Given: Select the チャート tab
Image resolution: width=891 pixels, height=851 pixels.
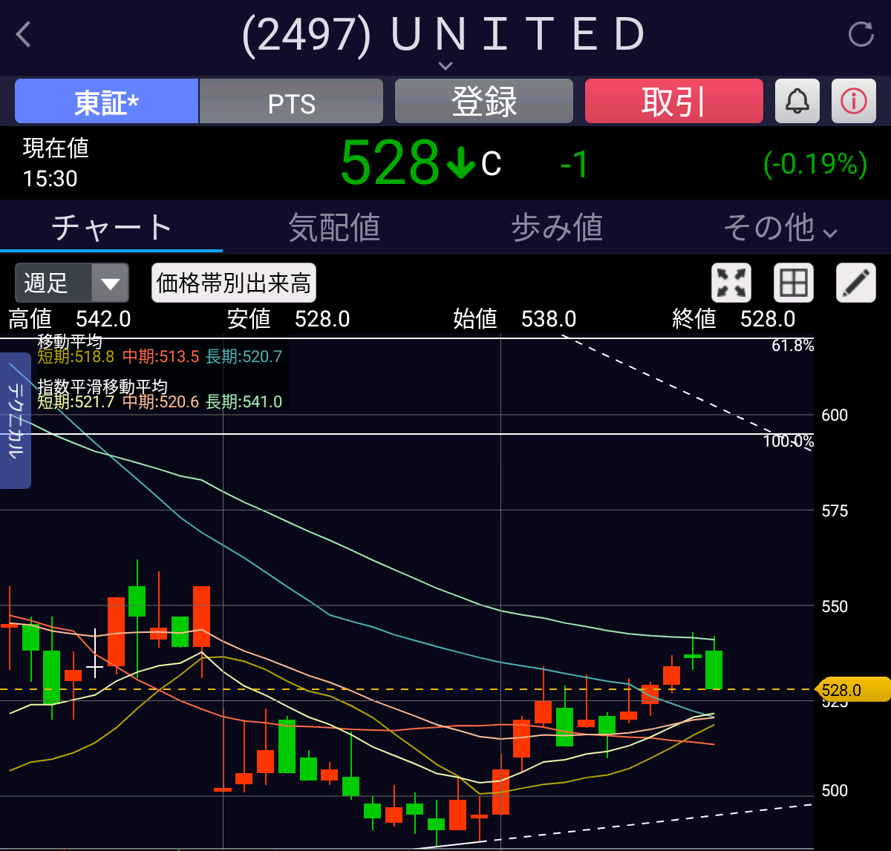Looking at the screenshot, I should coord(111,228).
